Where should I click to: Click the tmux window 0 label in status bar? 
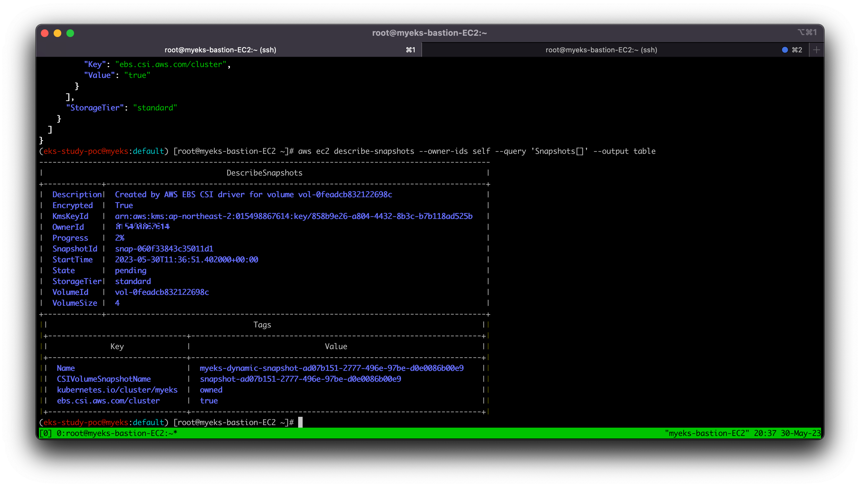pos(117,433)
